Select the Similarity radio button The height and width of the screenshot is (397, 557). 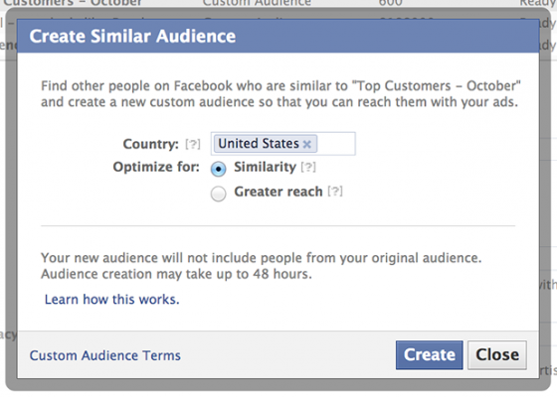[218, 169]
